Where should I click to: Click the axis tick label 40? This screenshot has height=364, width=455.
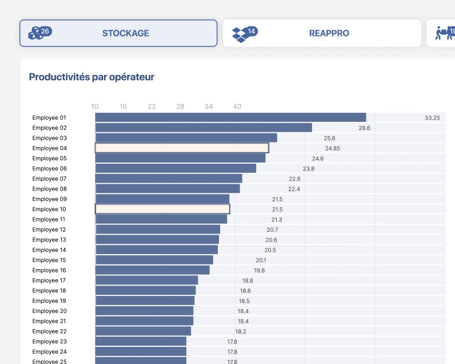coord(237,106)
